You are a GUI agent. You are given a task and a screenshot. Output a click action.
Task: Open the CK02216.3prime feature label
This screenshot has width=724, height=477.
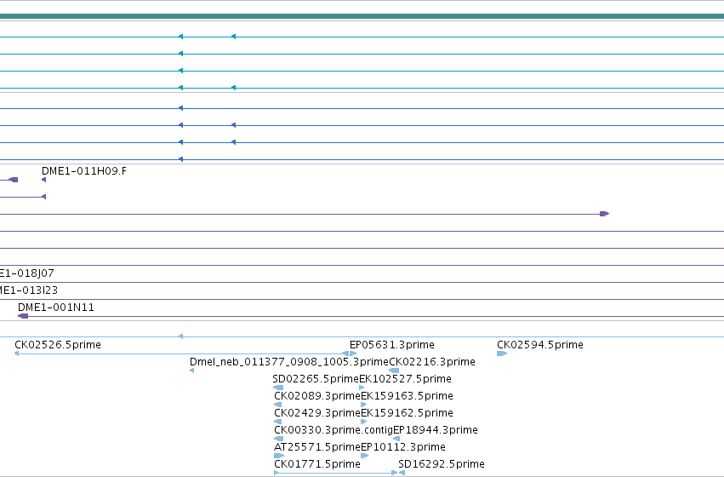pyautogui.click(x=432, y=362)
